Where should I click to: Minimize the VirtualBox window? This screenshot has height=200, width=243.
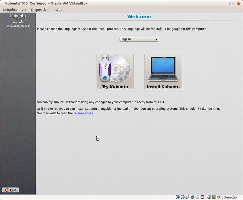pos(230,3)
